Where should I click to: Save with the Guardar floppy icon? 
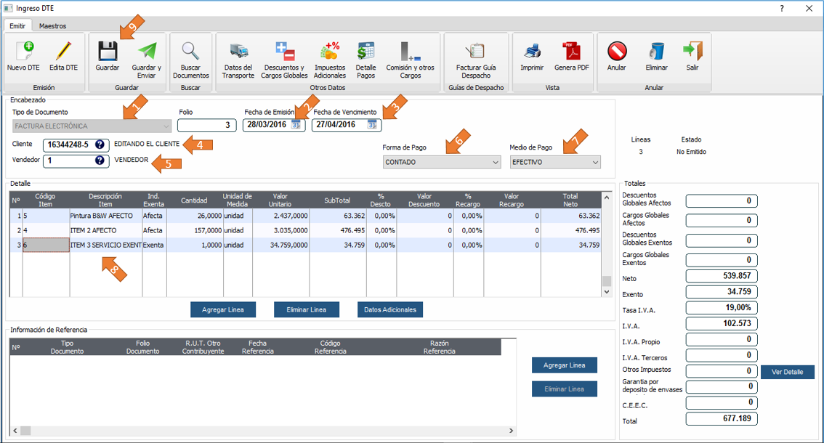[x=108, y=52]
